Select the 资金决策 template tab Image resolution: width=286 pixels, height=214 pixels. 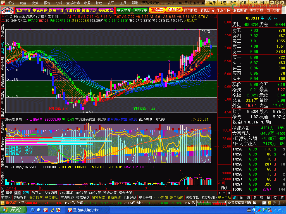click(110, 193)
